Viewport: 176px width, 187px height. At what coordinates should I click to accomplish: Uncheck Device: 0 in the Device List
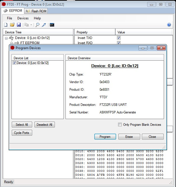pos(14,63)
